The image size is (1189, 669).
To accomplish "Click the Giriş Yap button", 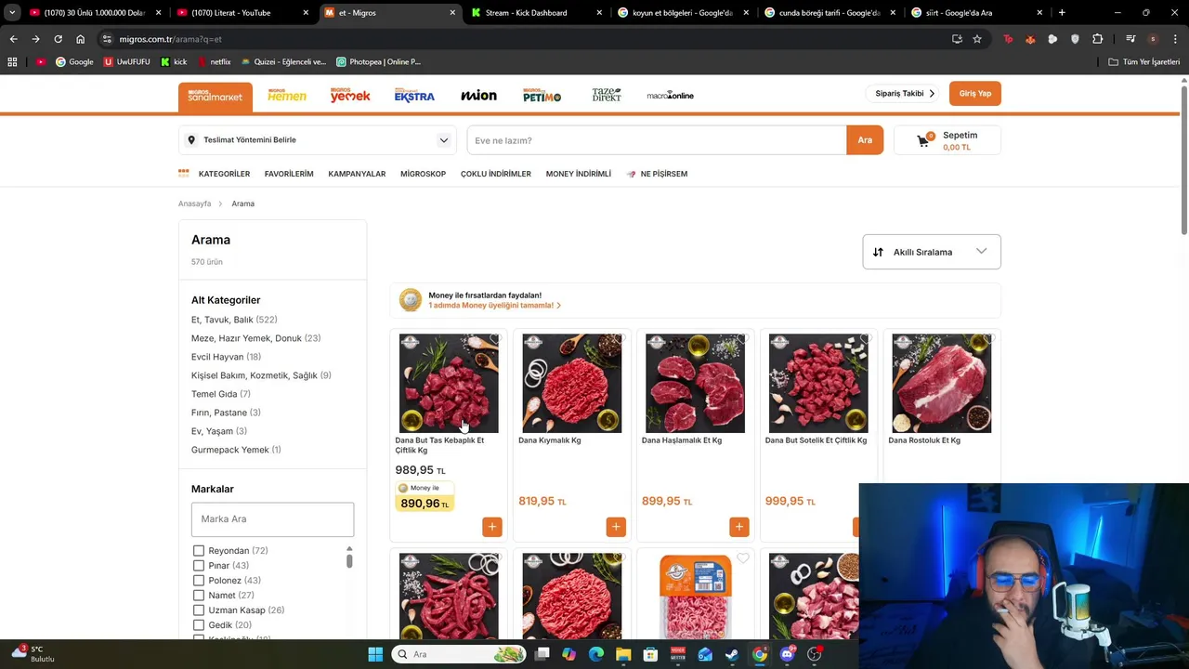I will [974, 94].
